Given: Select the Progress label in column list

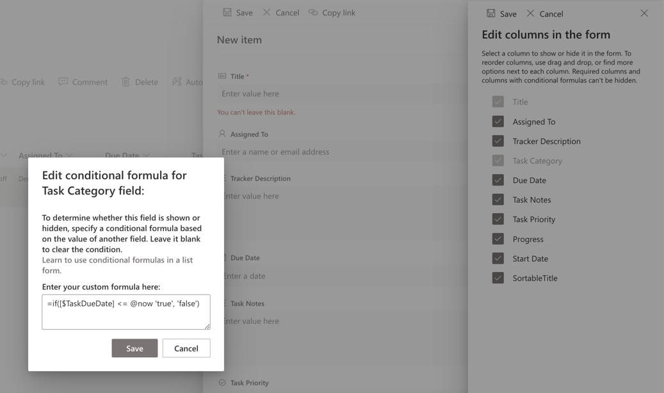Looking at the screenshot, I should tap(528, 239).
